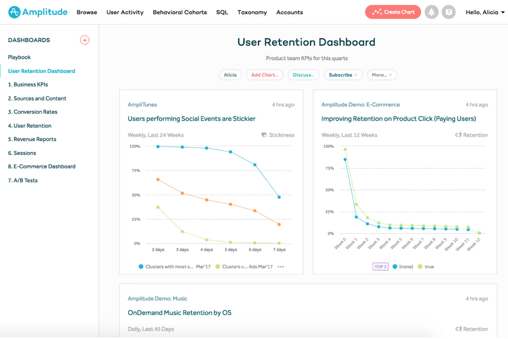Expand the More.. dropdown
Image resolution: width=508 pixels, height=339 pixels.
click(382, 75)
